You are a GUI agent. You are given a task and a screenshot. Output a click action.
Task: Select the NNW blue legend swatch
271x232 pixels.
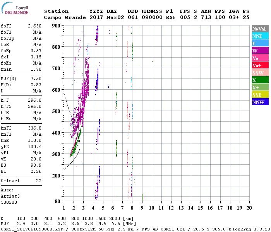pos(260,102)
